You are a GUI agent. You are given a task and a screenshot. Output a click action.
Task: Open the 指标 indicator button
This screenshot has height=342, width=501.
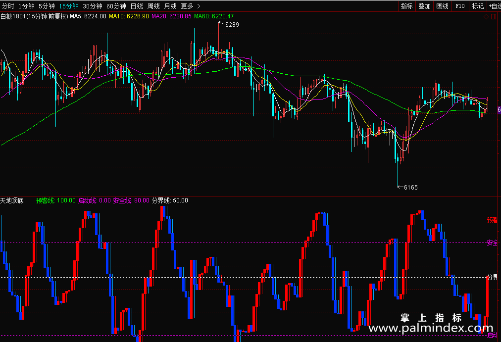407,6
